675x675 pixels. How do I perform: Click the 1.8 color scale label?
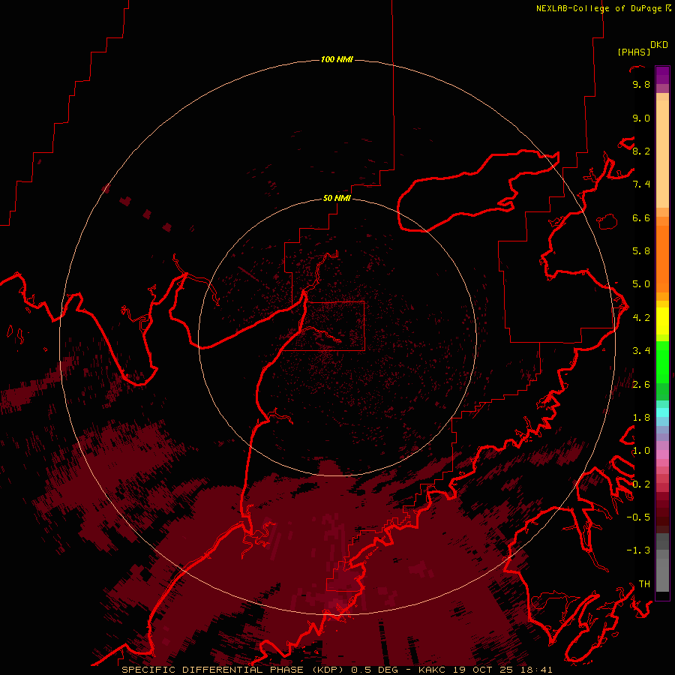click(x=641, y=418)
